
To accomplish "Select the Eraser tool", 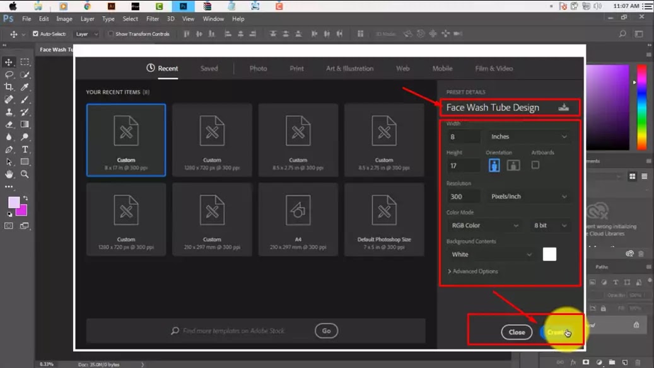I will coord(8,124).
